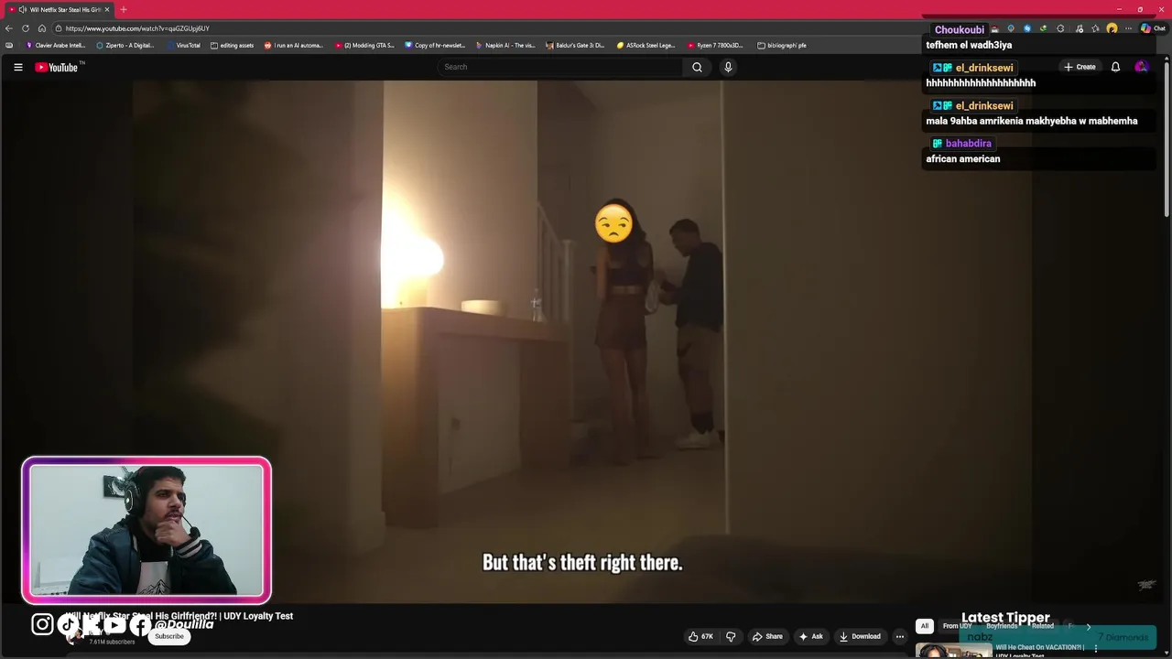This screenshot has height=659, width=1172.
Task: Open bibliographi pfe bookmark folder
Action: [x=782, y=45]
